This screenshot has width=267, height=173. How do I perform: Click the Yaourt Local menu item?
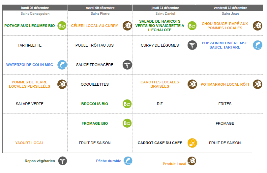pos(30,143)
